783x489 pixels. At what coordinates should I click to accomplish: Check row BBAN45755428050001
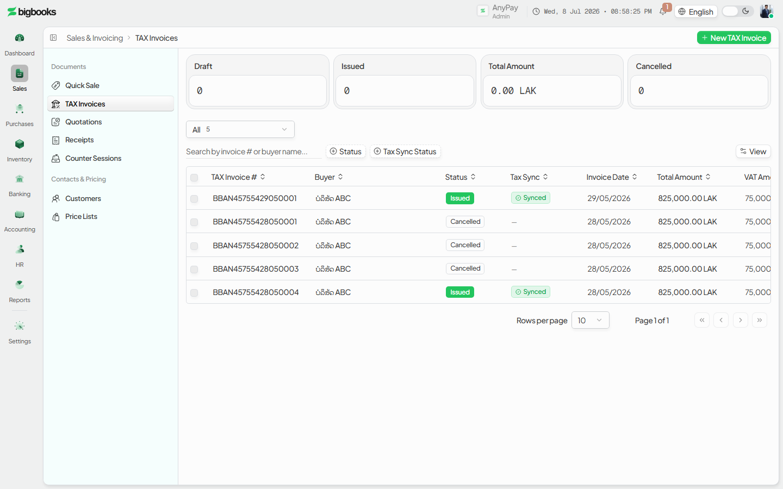tap(194, 222)
